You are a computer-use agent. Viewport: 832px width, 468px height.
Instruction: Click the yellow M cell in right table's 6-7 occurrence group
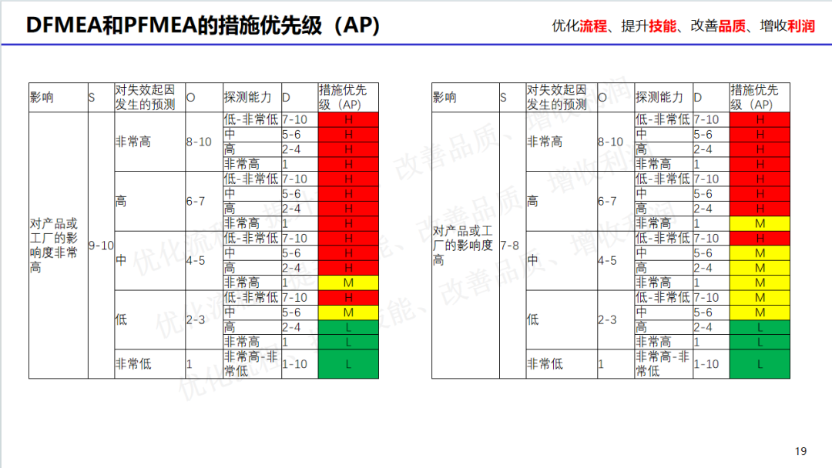point(760,223)
